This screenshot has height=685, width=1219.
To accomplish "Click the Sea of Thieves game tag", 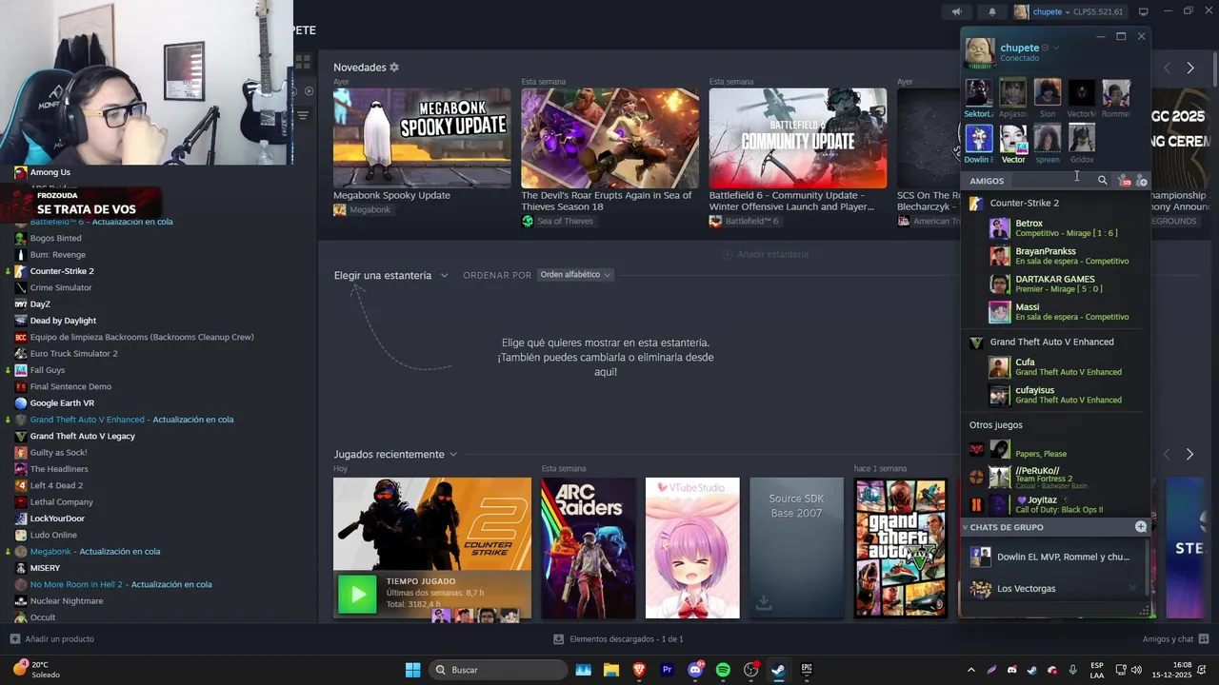I will [557, 222].
